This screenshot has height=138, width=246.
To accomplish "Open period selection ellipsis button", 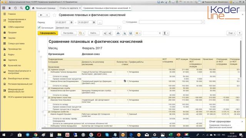I will click(x=100, y=22).
